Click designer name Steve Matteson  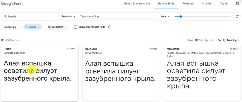(x=94, y=53)
